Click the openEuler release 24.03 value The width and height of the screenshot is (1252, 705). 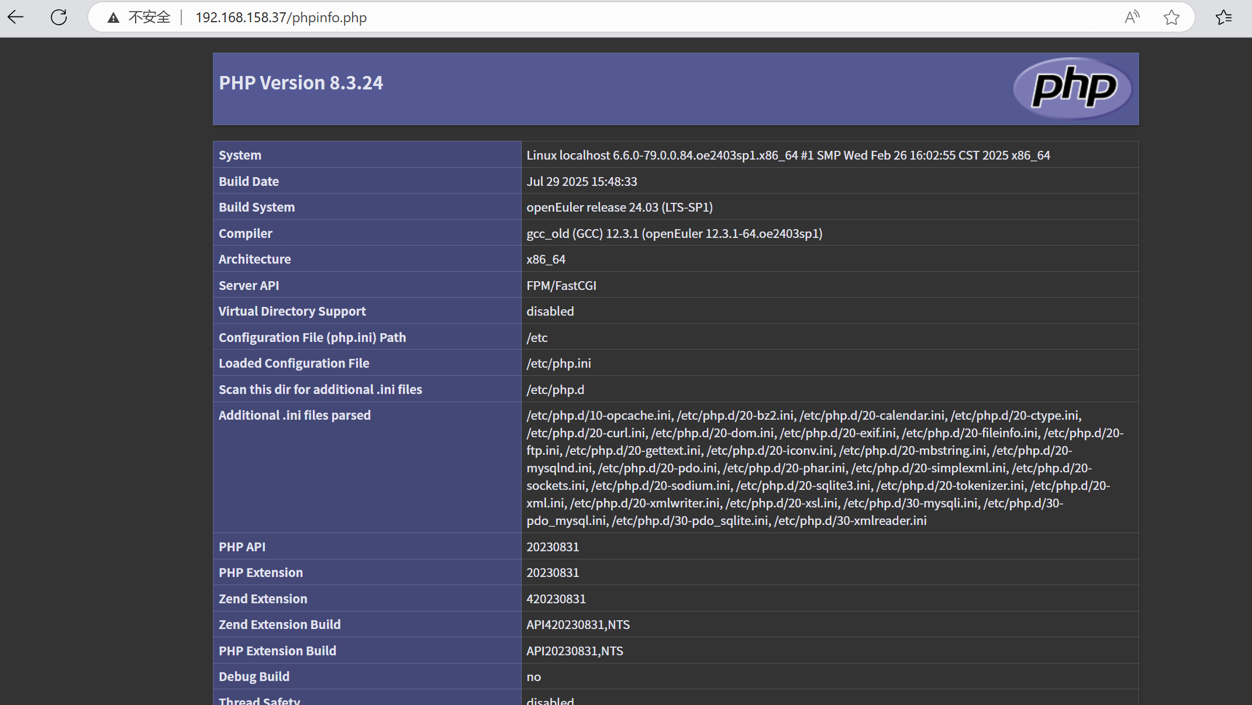[619, 208]
